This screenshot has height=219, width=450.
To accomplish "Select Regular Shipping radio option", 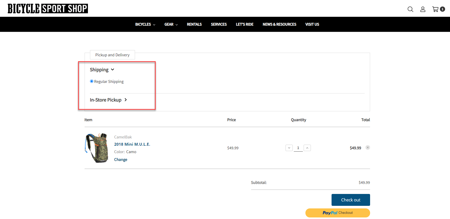I will (x=92, y=81).
